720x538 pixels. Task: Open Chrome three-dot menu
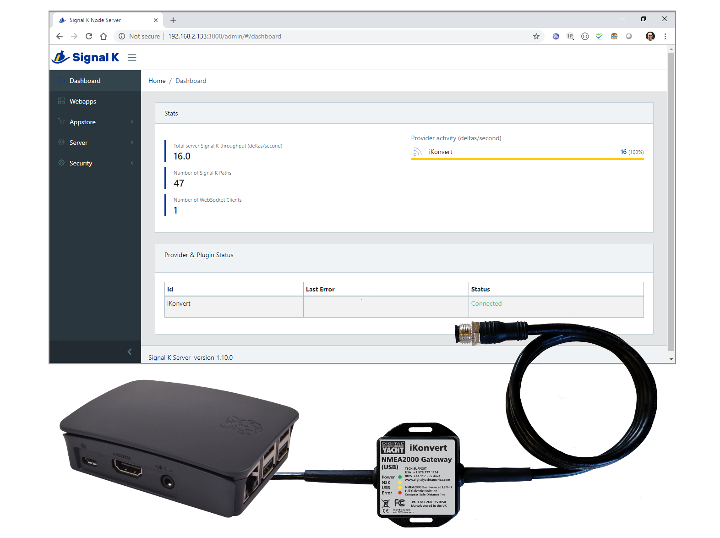[x=665, y=36]
